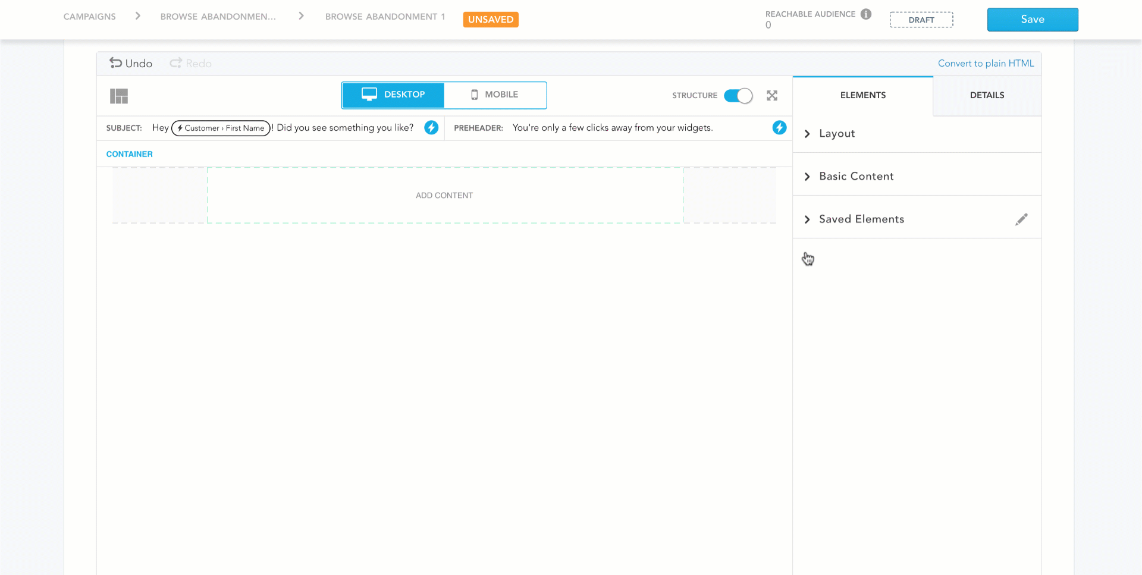Insert personalization in subject line lightning icon
Image resolution: width=1142 pixels, height=575 pixels.
[431, 127]
